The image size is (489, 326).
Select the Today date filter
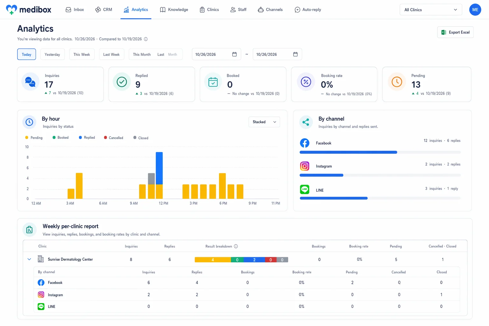[26, 54]
